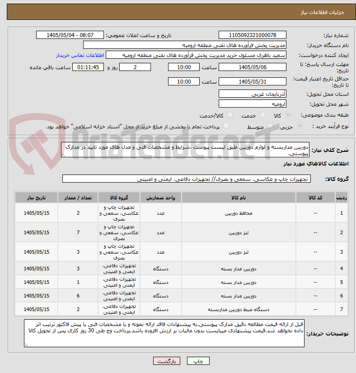Click the کد کالا column header
356x373 pixels.
(315, 198)
